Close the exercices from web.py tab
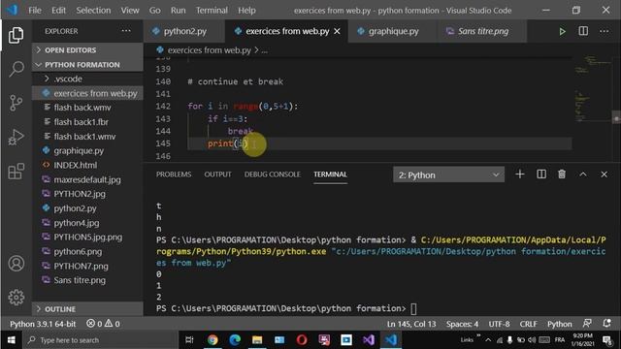This screenshot has width=621, height=349. coord(337,31)
